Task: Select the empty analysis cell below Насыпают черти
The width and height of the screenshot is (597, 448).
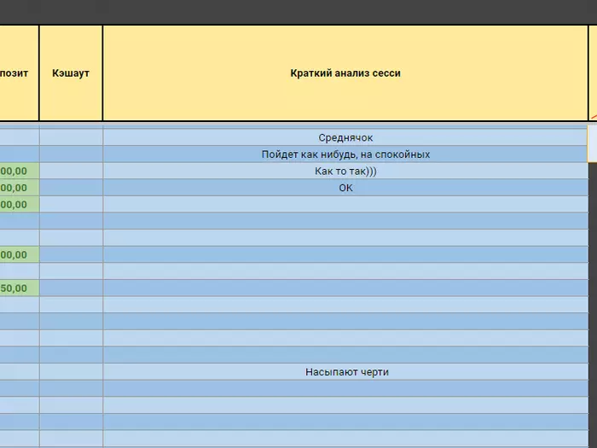Action: click(345, 388)
